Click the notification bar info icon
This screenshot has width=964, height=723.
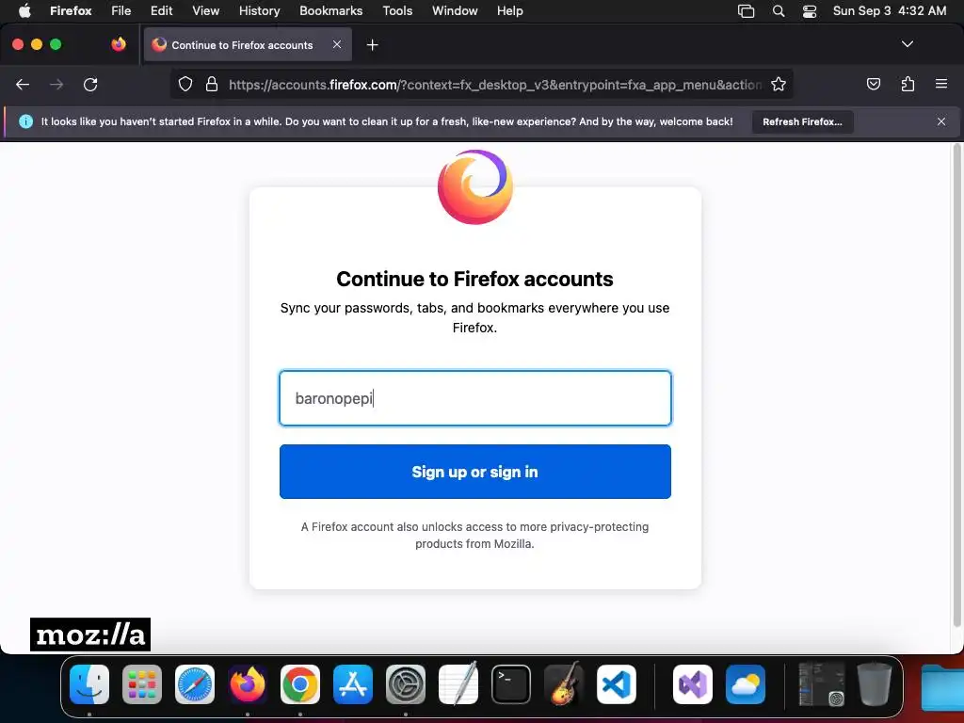point(25,121)
